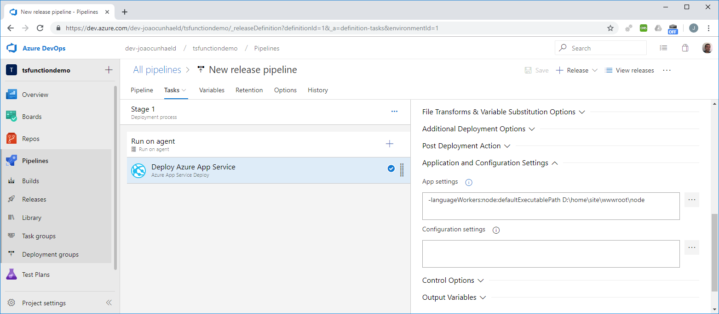Click the Project settings gear icon
This screenshot has width=719, height=314.
pyautogui.click(x=12, y=303)
